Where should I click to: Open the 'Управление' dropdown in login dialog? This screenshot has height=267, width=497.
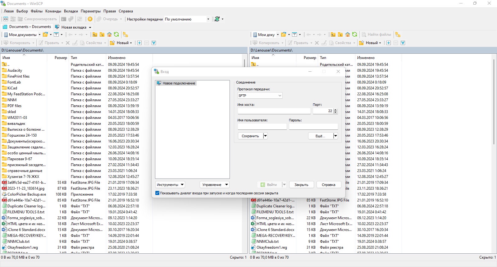click(x=214, y=184)
